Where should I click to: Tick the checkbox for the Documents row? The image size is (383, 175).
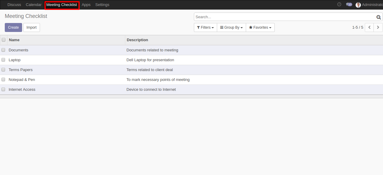(3, 50)
